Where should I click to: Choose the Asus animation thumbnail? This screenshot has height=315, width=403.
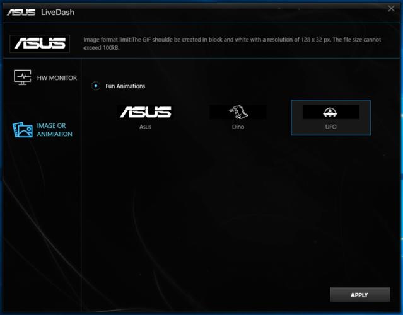[x=145, y=112]
